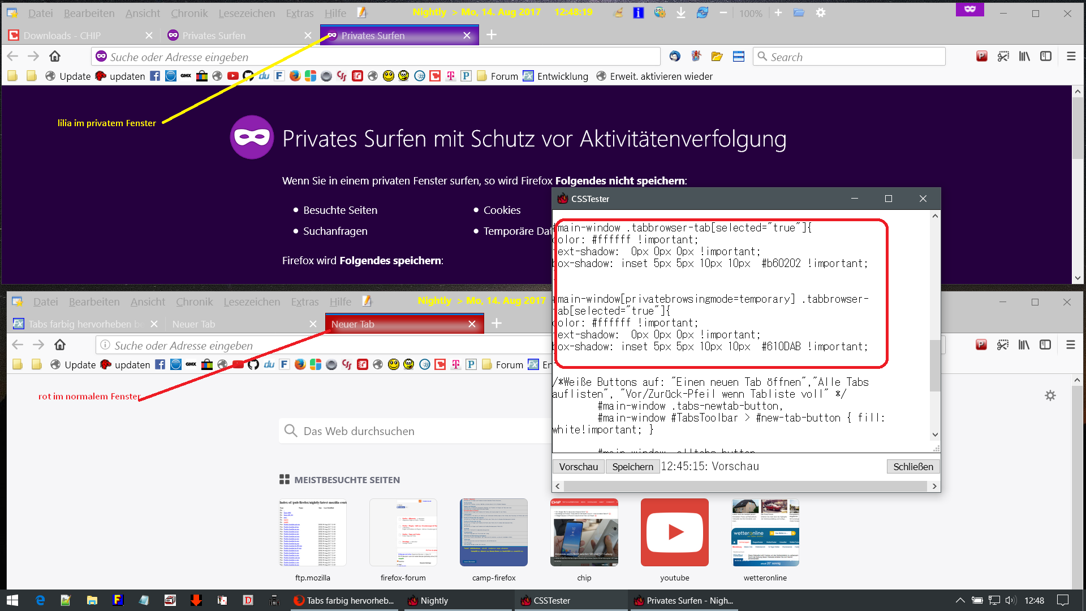Click the Facebook bookmark icon in upper bookmarks bar
1086x611 pixels.
[155, 76]
